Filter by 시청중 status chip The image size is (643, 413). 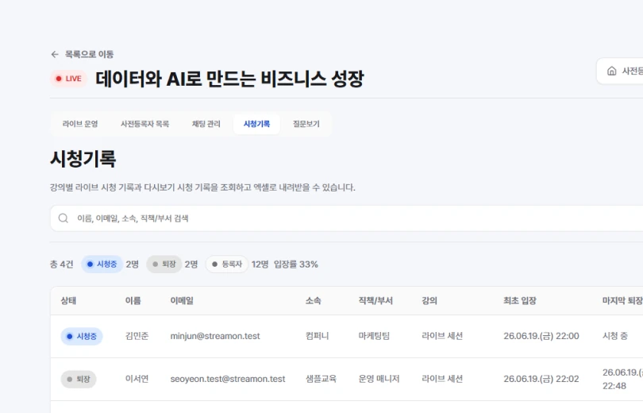[102, 264]
